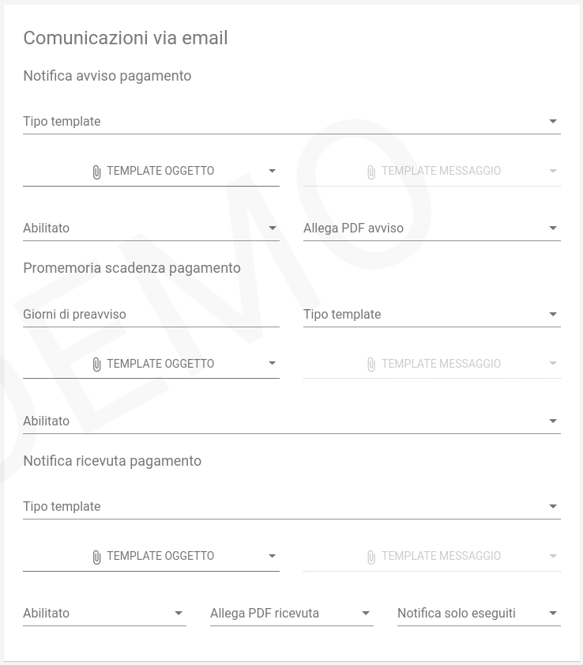Open Tipo template dropdown in Promemoria scadenza section
This screenshot has height=665, width=583.
(432, 314)
